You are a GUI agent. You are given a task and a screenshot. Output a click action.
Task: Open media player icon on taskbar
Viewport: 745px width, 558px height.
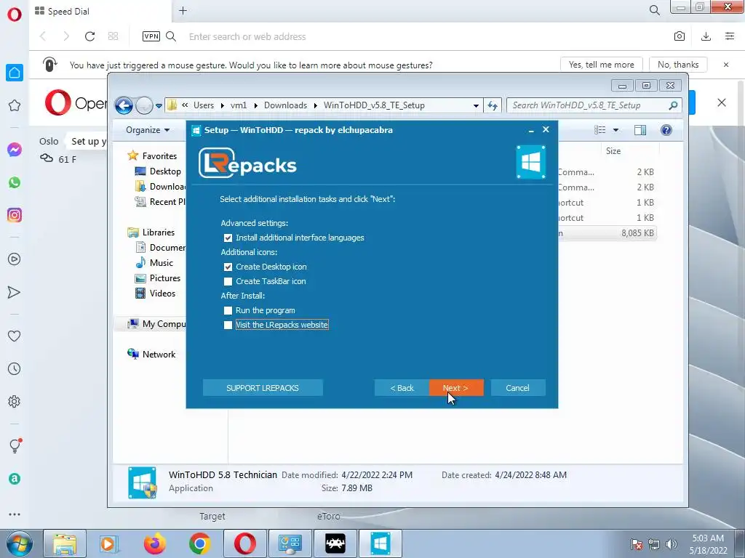pos(109,543)
